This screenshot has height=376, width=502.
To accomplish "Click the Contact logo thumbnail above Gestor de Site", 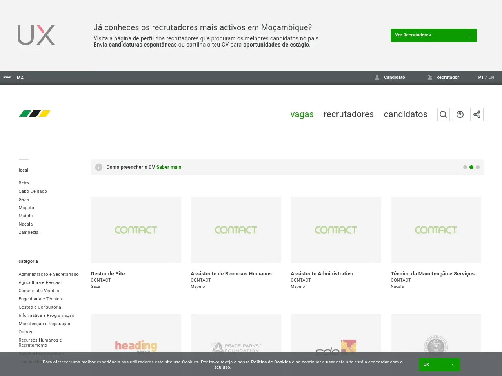I will tap(136, 230).
